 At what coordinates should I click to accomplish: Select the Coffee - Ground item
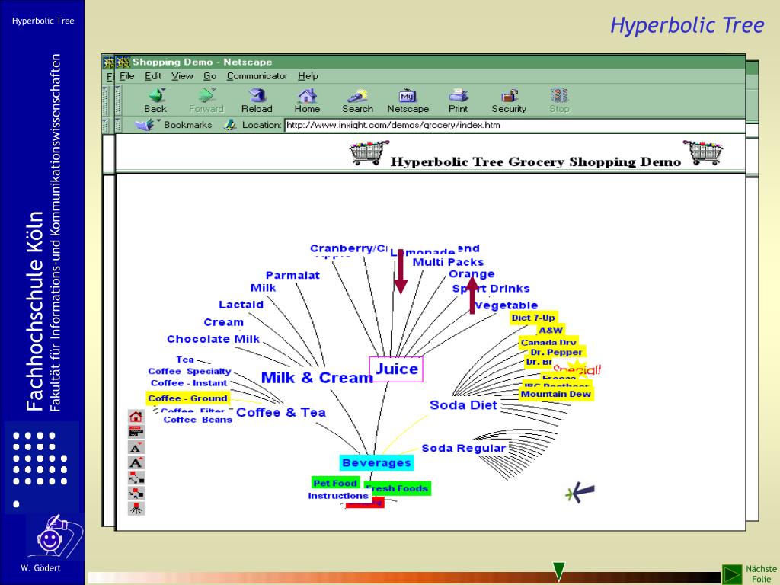(187, 398)
